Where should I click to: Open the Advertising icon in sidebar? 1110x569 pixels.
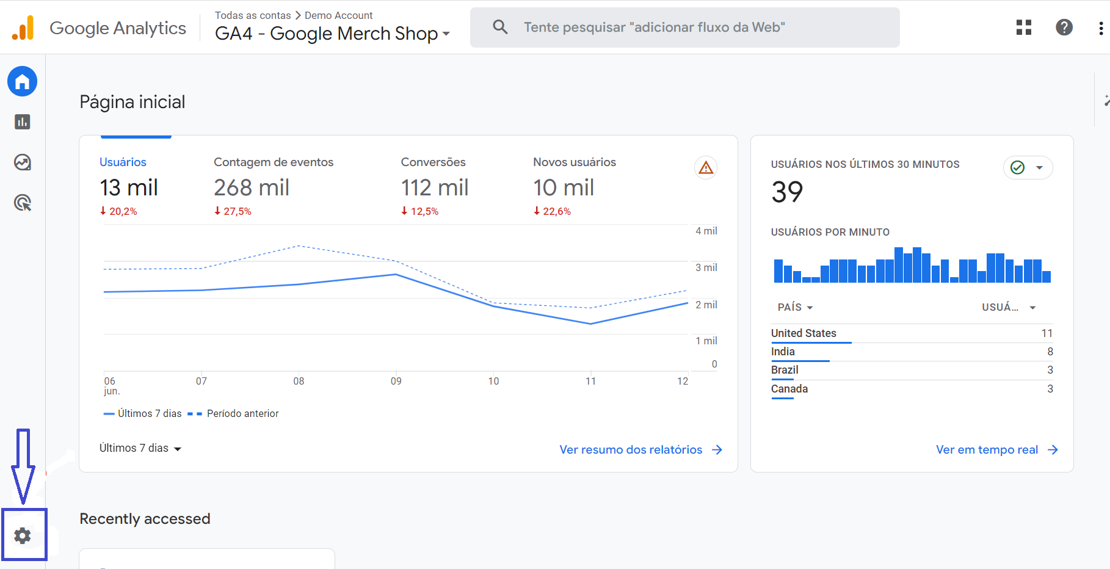coord(23,203)
